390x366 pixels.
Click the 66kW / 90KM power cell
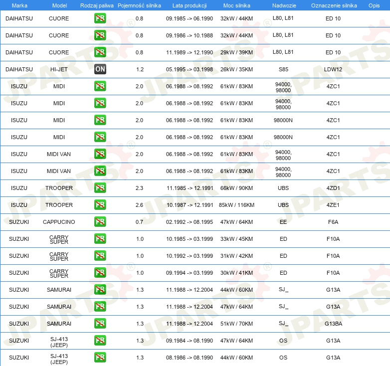tap(236, 188)
